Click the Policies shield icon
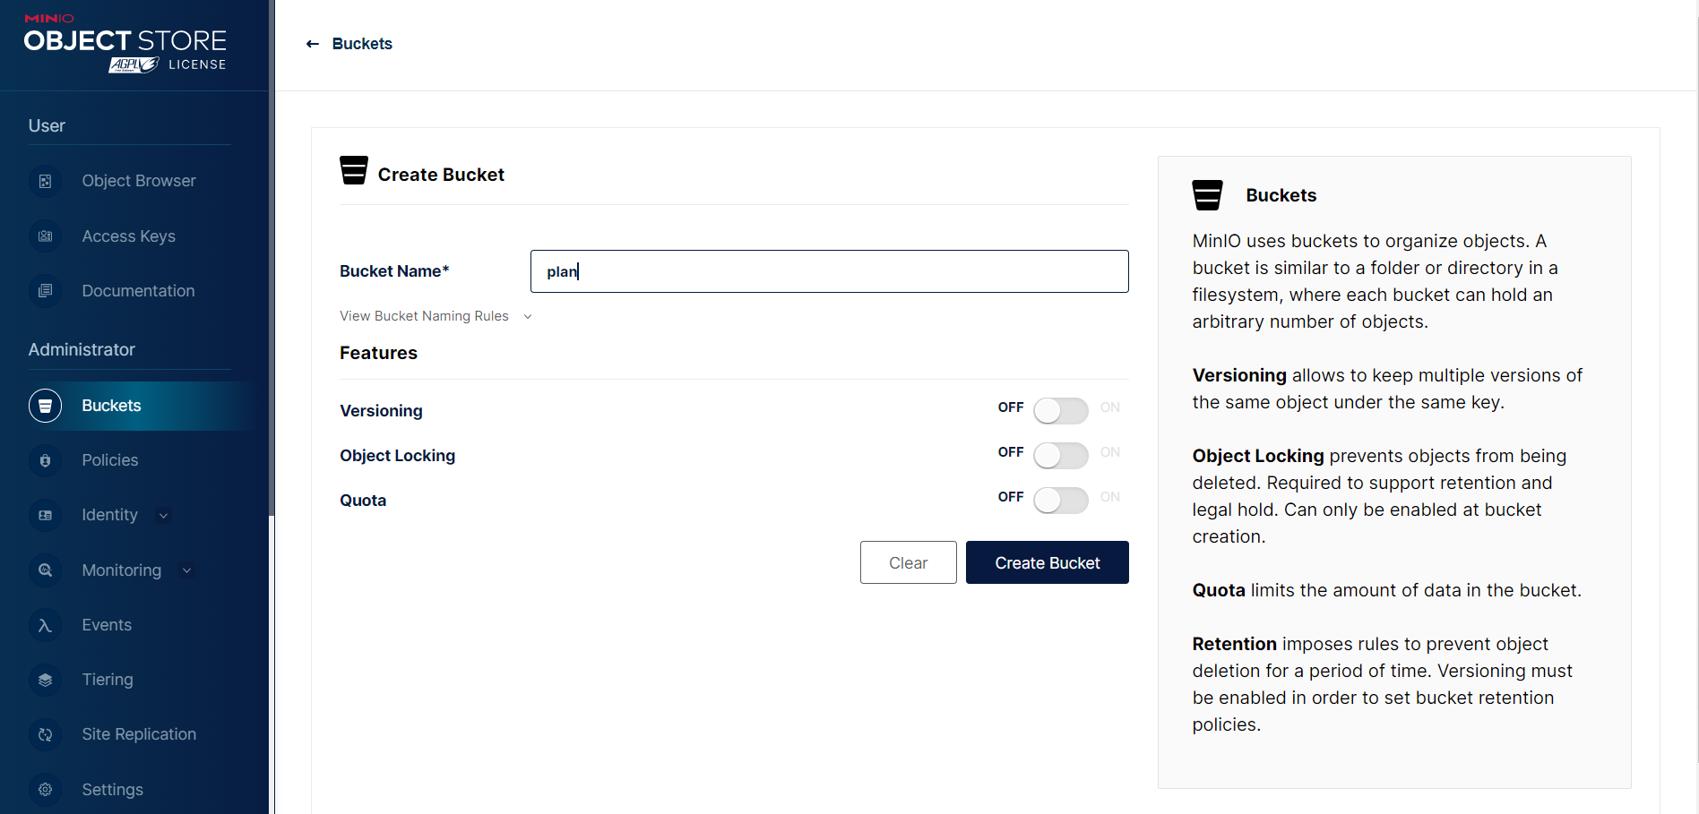1699x814 pixels. pyautogui.click(x=45, y=460)
